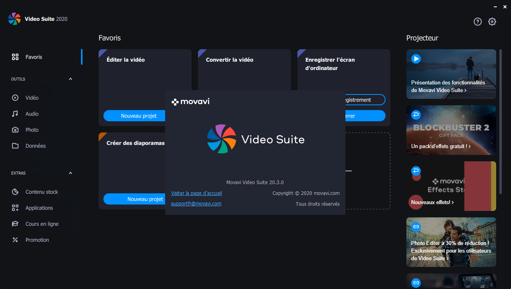Click the Applications grid-plus icon
The height and width of the screenshot is (289, 511).
[x=15, y=208]
